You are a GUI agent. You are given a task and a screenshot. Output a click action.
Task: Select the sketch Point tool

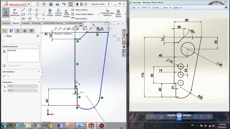(x=43, y=19)
